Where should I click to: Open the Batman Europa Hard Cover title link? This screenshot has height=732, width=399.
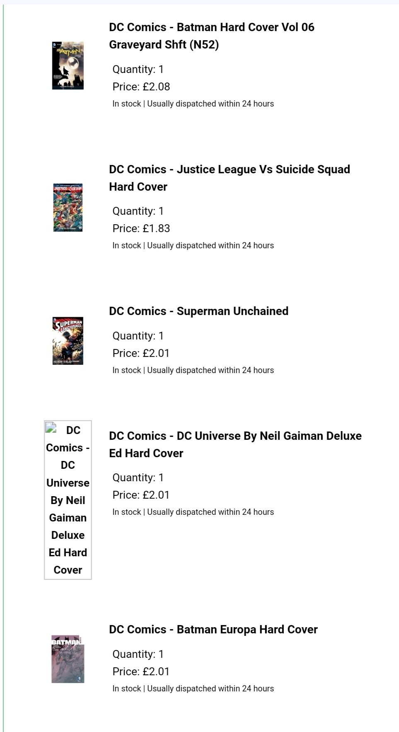(x=213, y=630)
